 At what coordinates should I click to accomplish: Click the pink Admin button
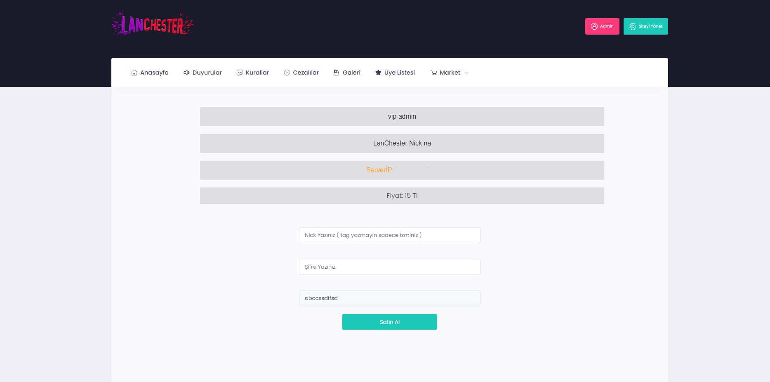(602, 26)
